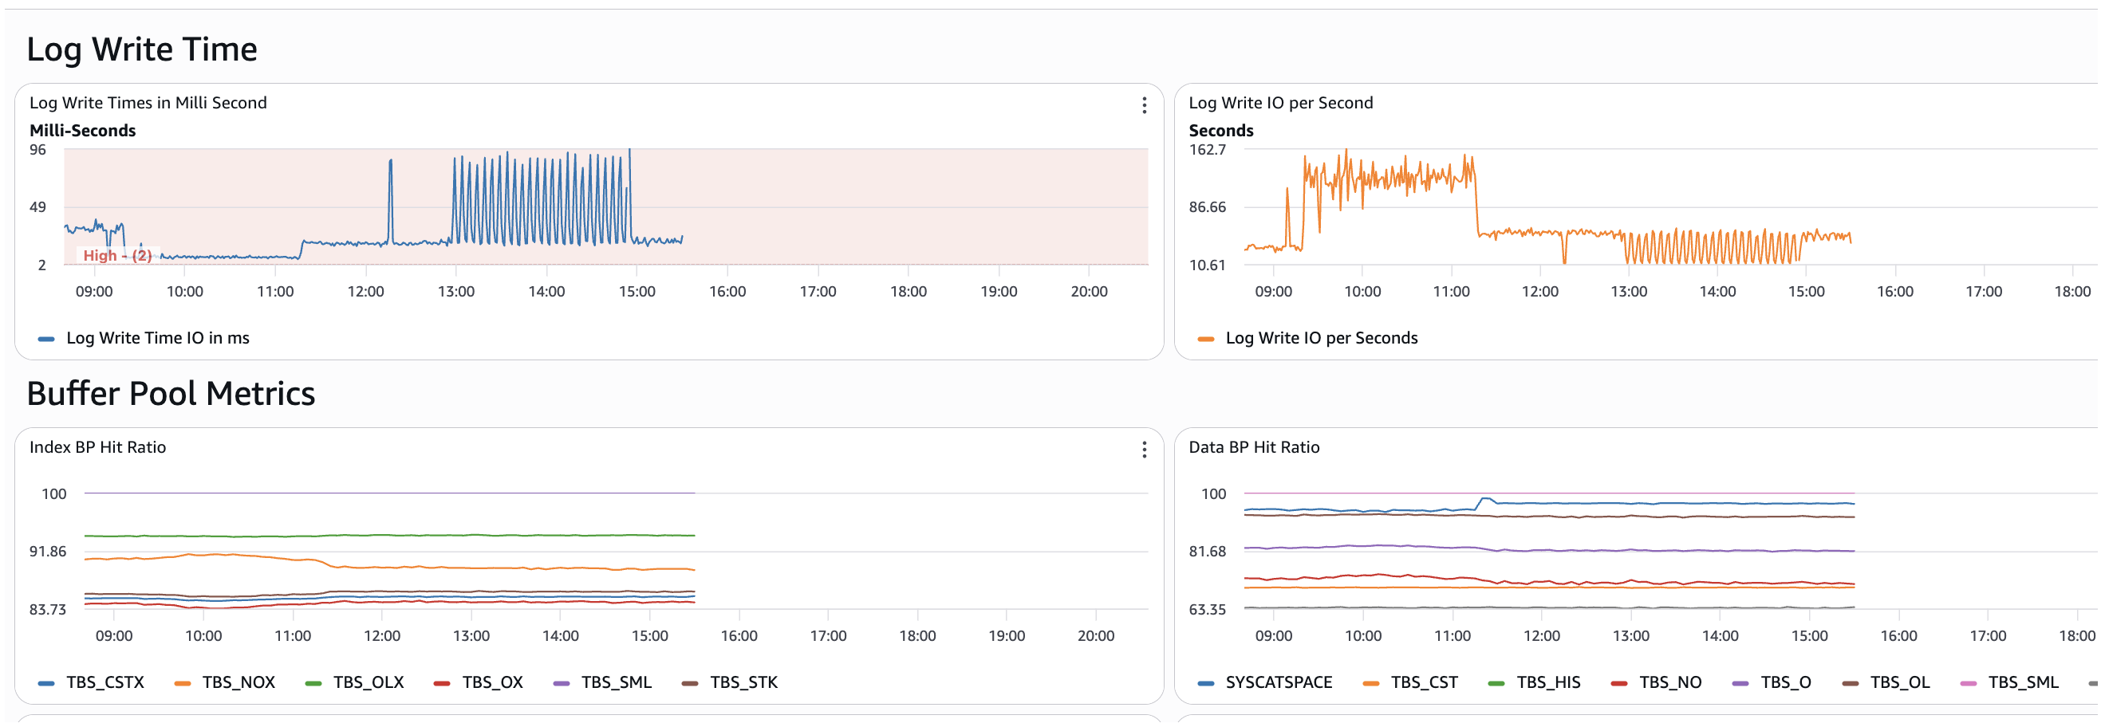Select the Log Write Times in Milli Second title
This screenshot has height=727, width=2101.
pyautogui.click(x=148, y=103)
